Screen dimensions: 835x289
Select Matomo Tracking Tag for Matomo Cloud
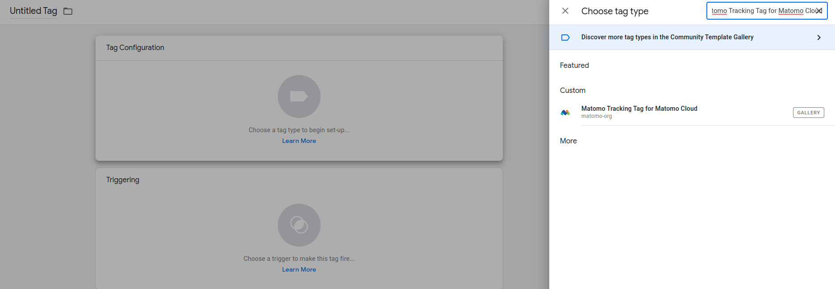click(639, 109)
